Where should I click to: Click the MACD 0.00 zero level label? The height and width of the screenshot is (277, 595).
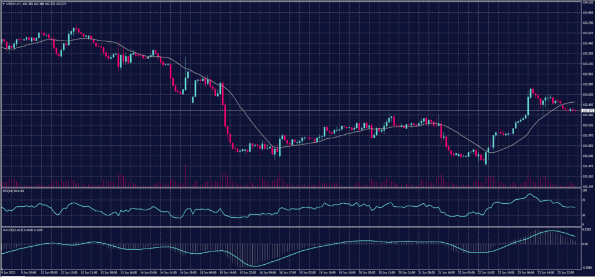point(585,244)
